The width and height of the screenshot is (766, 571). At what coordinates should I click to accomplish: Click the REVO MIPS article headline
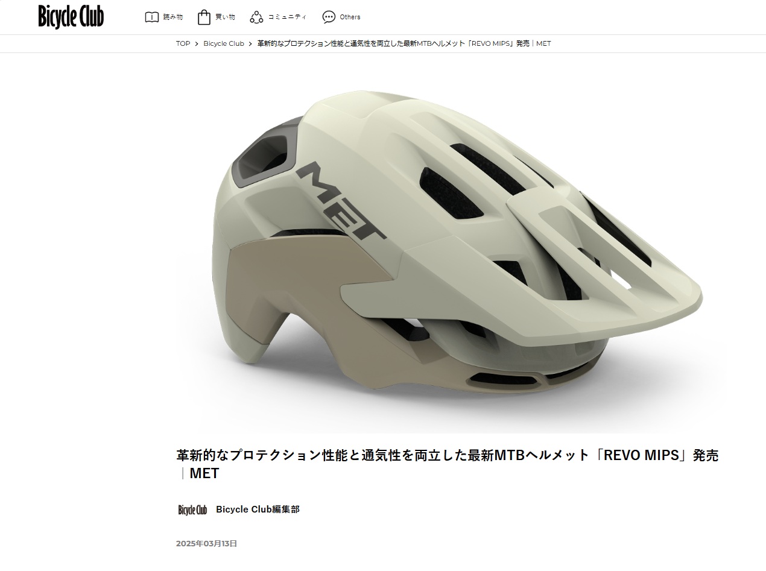point(448,464)
